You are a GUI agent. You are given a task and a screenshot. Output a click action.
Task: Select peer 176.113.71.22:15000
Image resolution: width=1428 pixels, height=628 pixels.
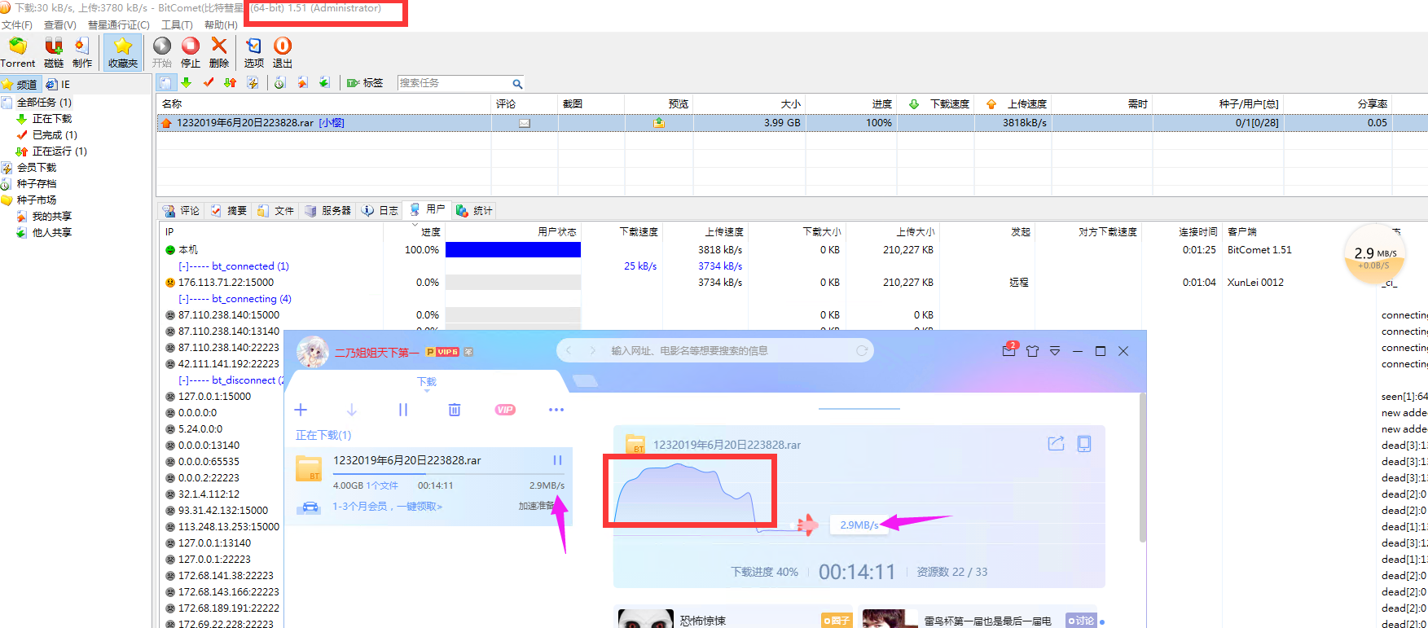click(x=226, y=283)
